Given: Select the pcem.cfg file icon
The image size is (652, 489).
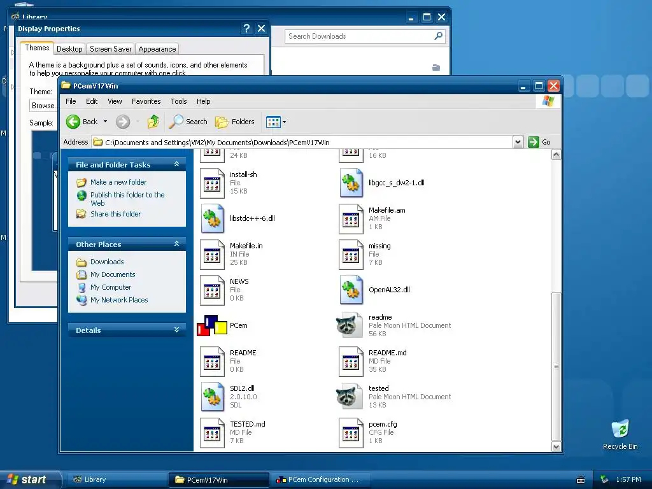Looking at the screenshot, I should pyautogui.click(x=351, y=433).
